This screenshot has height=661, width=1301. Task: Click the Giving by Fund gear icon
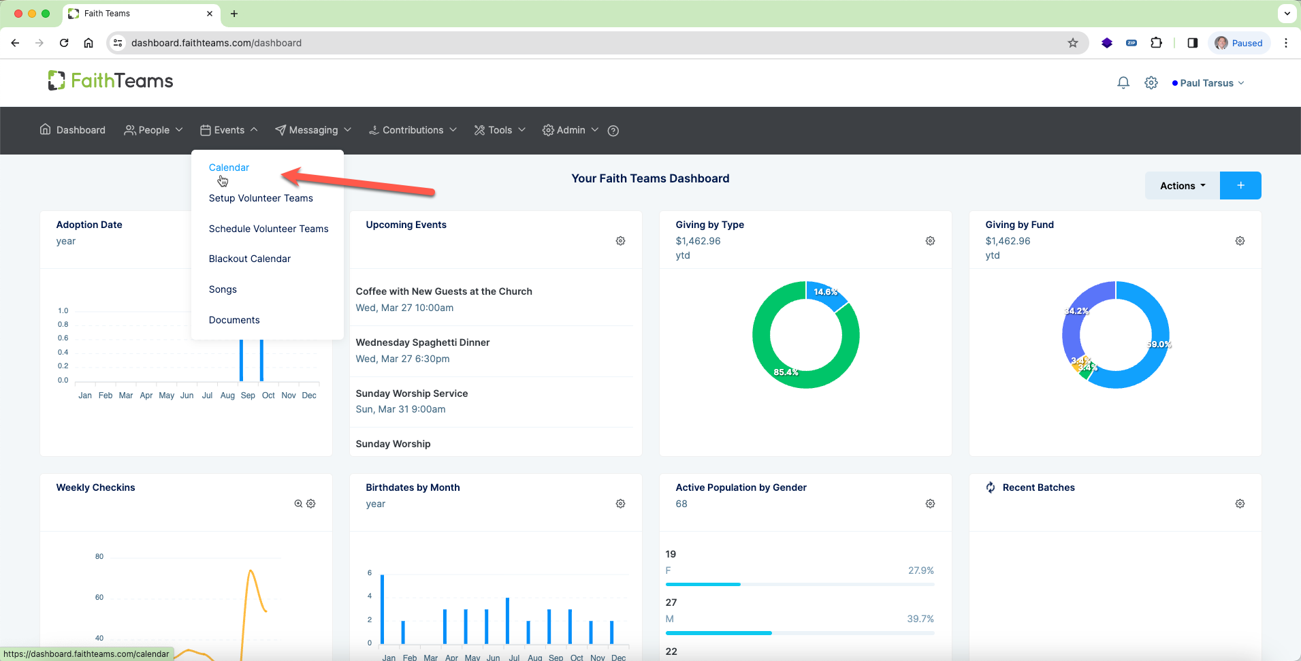[1240, 241]
